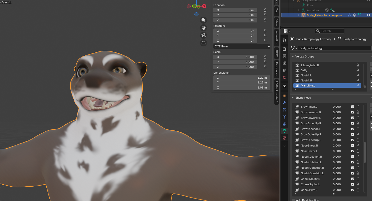Uncheck the CheekPuff.R shape key checkbox
This screenshot has height=201, width=372.
click(353, 190)
